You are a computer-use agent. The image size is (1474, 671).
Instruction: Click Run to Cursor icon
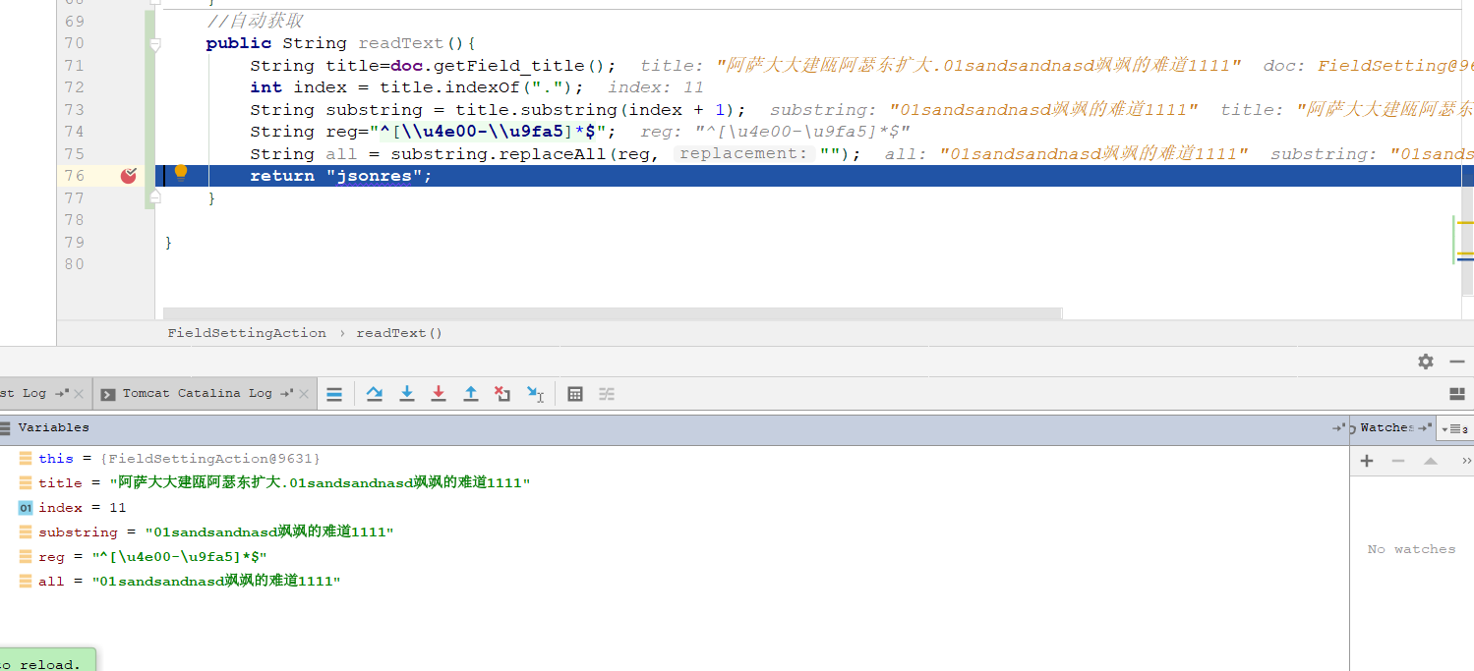coord(535,394)
